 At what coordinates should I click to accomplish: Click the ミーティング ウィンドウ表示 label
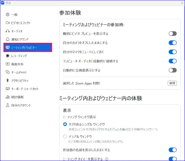pos(80,117)
